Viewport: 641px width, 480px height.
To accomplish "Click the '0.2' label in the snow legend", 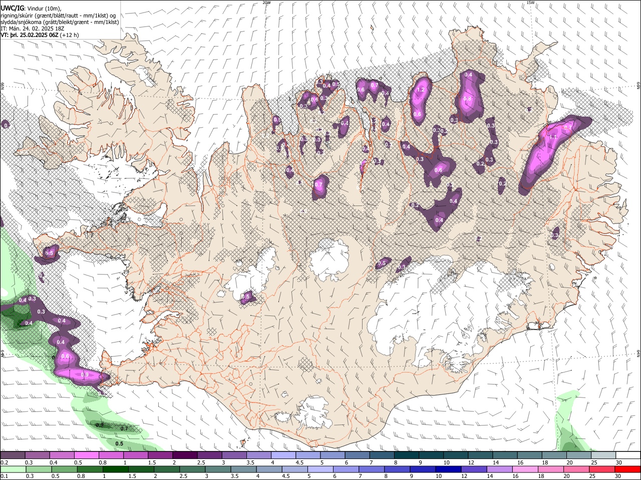I will point(5,462).
